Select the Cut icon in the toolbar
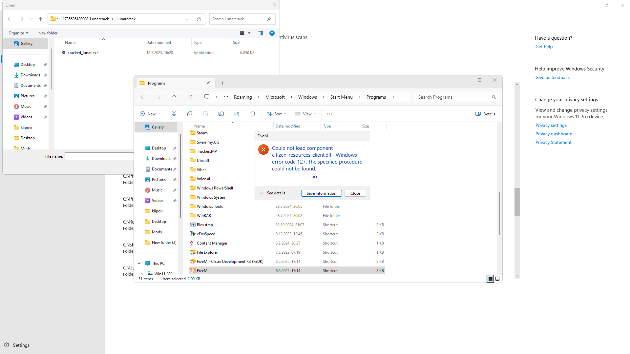Image resolution: width=630 pixels, height=354 pixels. point(174,114)
